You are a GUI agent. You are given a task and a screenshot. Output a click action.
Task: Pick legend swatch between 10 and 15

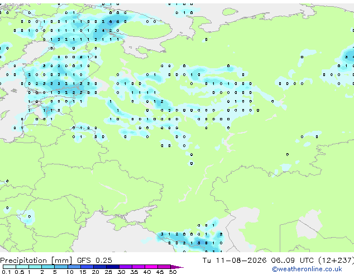tap(74, 267)
